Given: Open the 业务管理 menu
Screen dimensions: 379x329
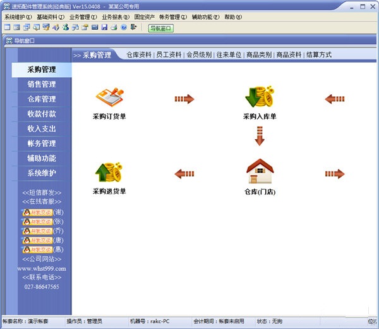Looking at the screenshot, I should point(83,17).
